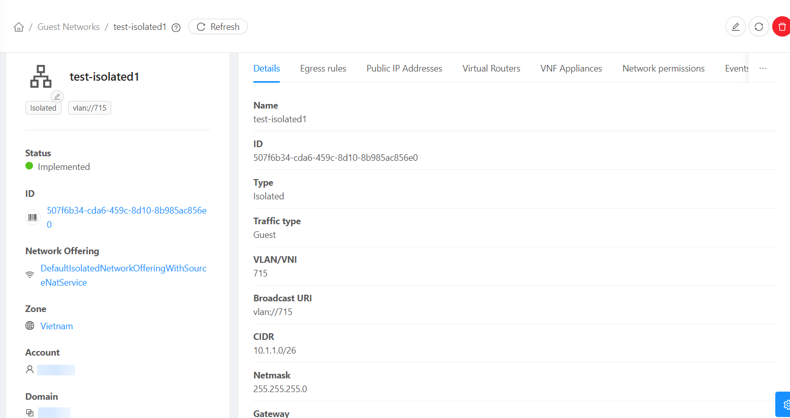This screenshot has height=418, width=790.
Task: Click the restart network circular arrows icon
Action: click(759, 27)
